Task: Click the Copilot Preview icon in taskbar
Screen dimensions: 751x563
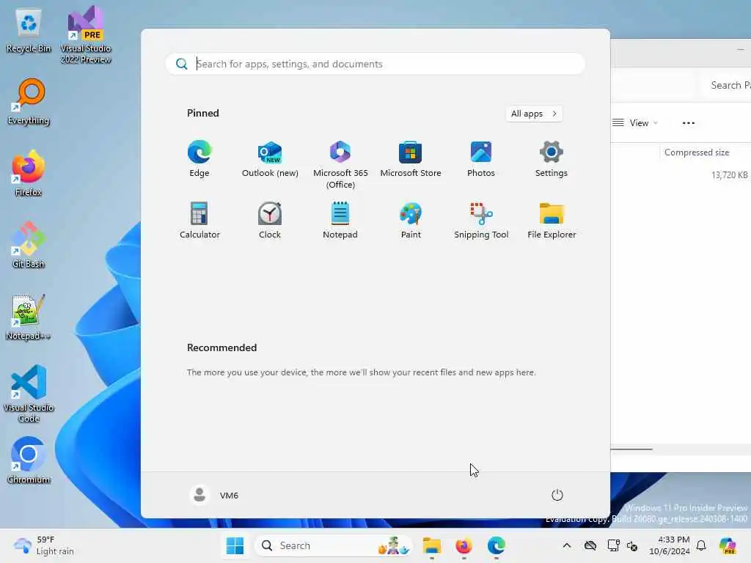Action: coord(727,545)
